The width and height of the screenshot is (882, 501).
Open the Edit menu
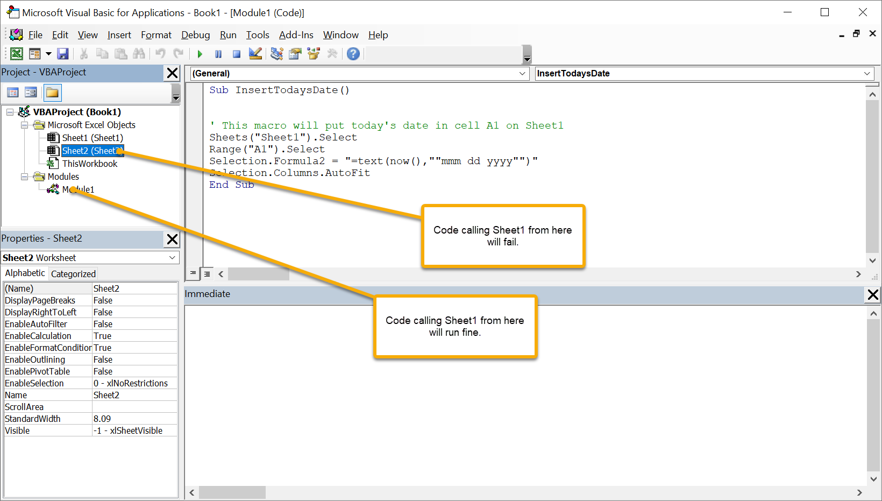tap(60, 35)
